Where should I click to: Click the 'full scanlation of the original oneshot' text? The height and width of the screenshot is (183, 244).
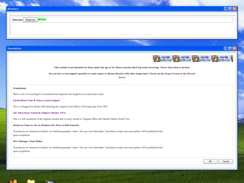point(71,119)
